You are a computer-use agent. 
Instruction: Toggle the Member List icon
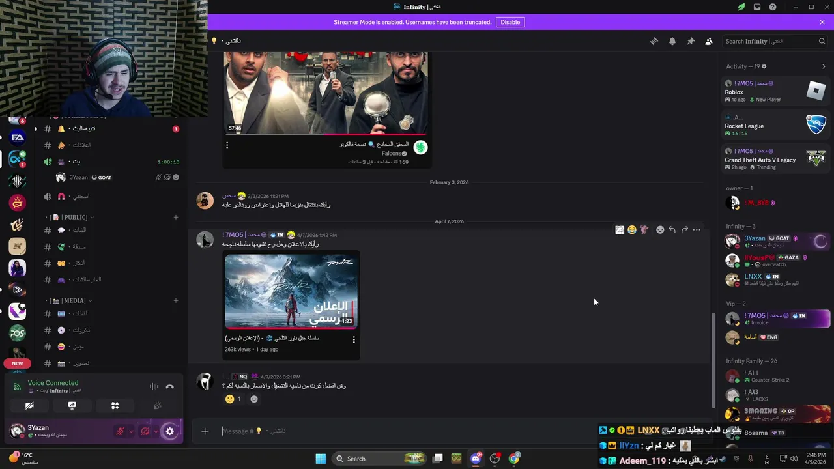click(x=709, y=41)
